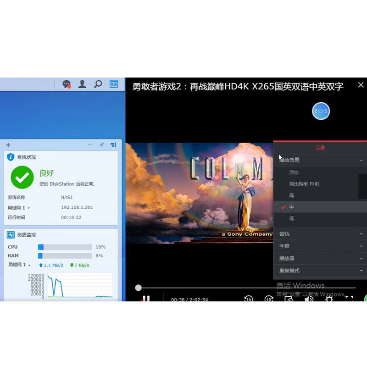Image resolution: width=367 pixels, height=367 pixels.
Task: Add a widget with the plus icon
Action: [8, 145]
